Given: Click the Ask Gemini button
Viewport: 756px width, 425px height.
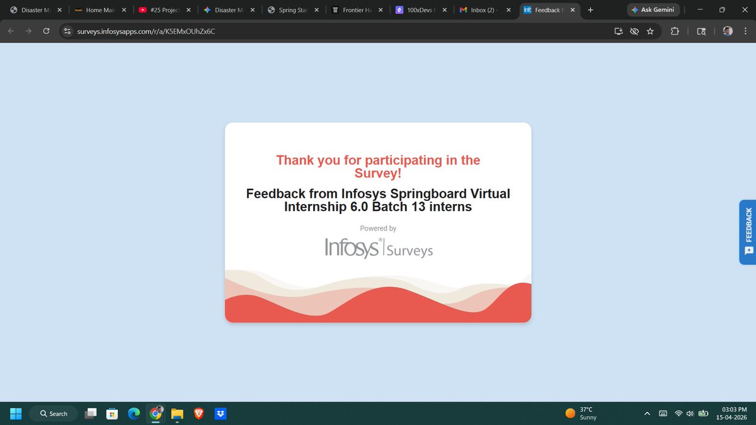Looking at the screenshot, I should [x=652, y=10].
